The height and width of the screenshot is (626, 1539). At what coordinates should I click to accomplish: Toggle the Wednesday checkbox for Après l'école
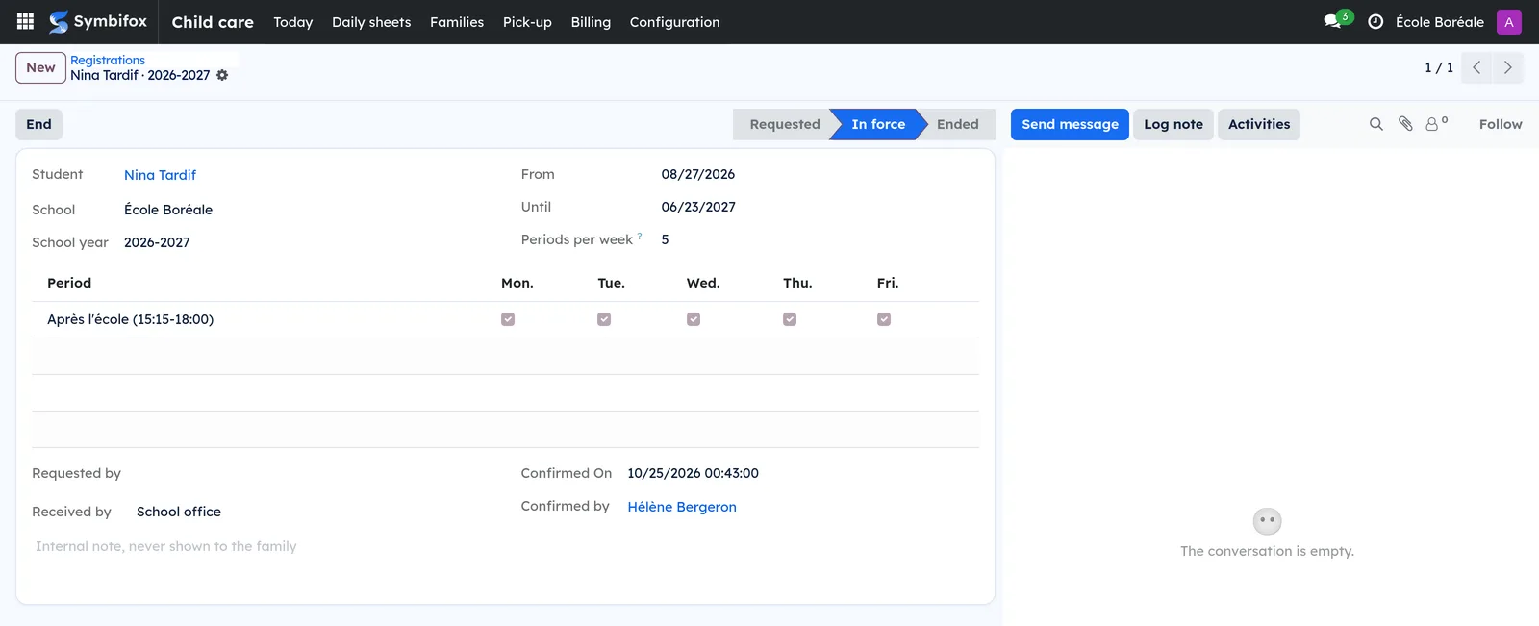tap(694, 319)
